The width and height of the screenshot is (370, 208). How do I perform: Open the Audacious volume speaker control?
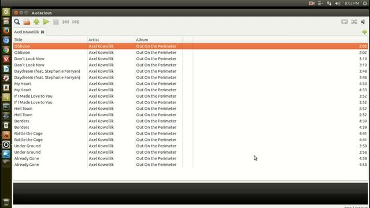364,22
